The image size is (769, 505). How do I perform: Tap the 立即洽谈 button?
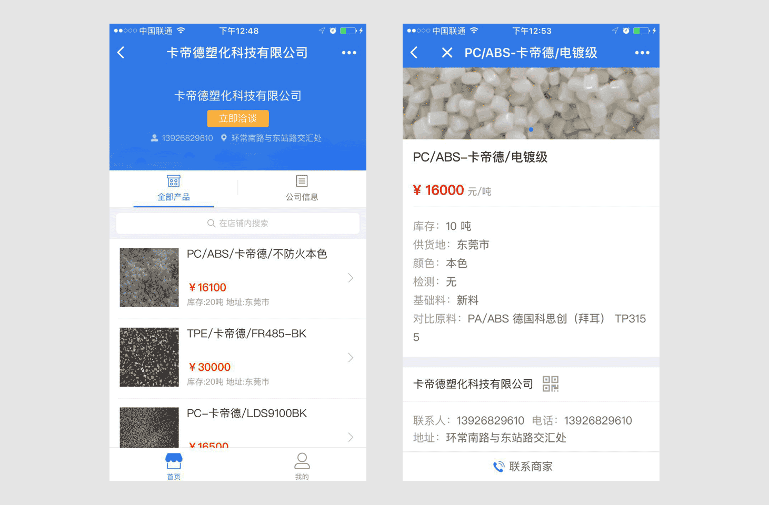click(238, 118)
